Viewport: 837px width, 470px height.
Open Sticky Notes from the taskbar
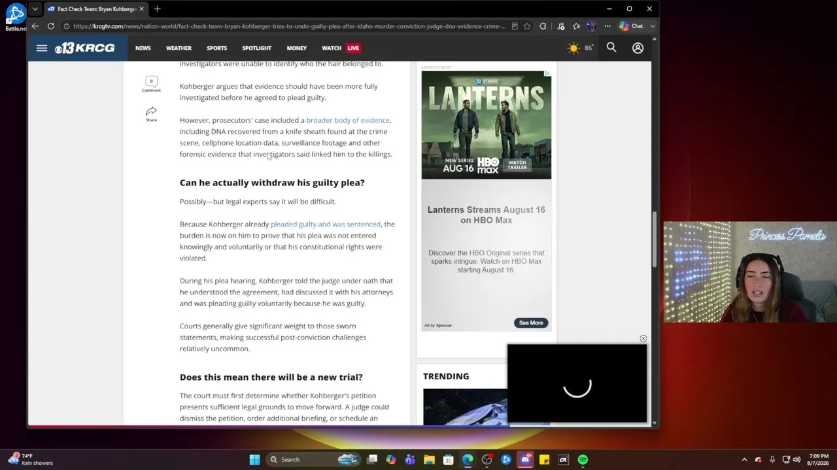544,460
